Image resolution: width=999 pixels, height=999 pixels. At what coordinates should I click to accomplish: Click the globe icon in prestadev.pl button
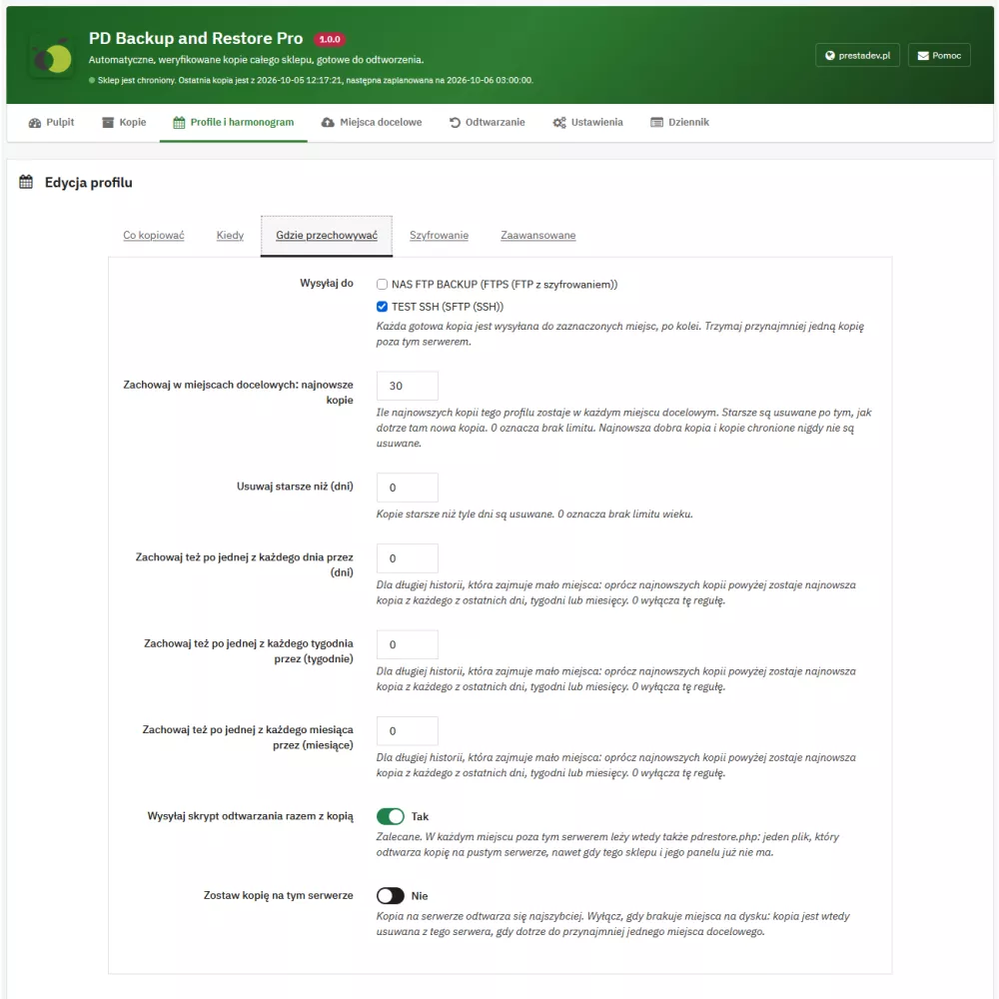pyautogui.click(x=829, y=55)
